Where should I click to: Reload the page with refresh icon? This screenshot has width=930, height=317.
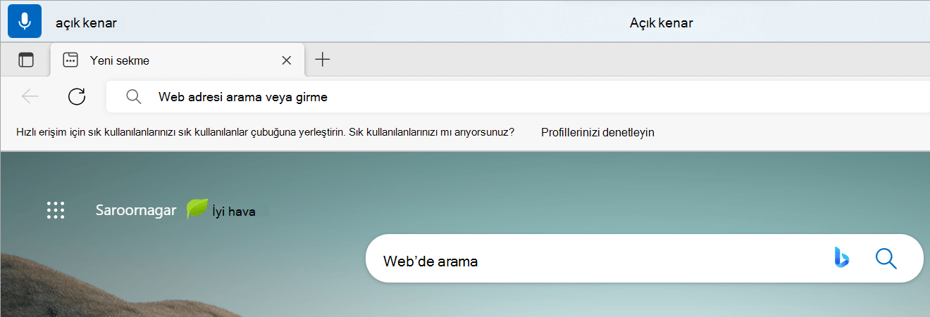coord(77,96)
